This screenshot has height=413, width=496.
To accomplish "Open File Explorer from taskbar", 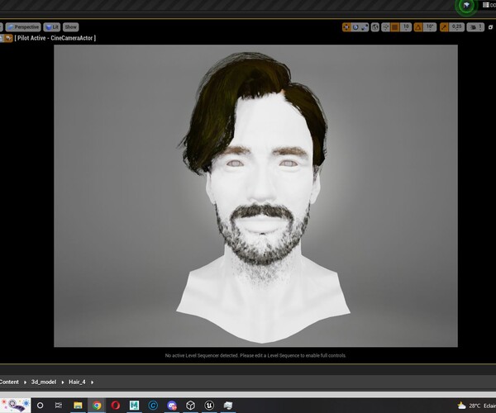I will (x=78, y=405).
